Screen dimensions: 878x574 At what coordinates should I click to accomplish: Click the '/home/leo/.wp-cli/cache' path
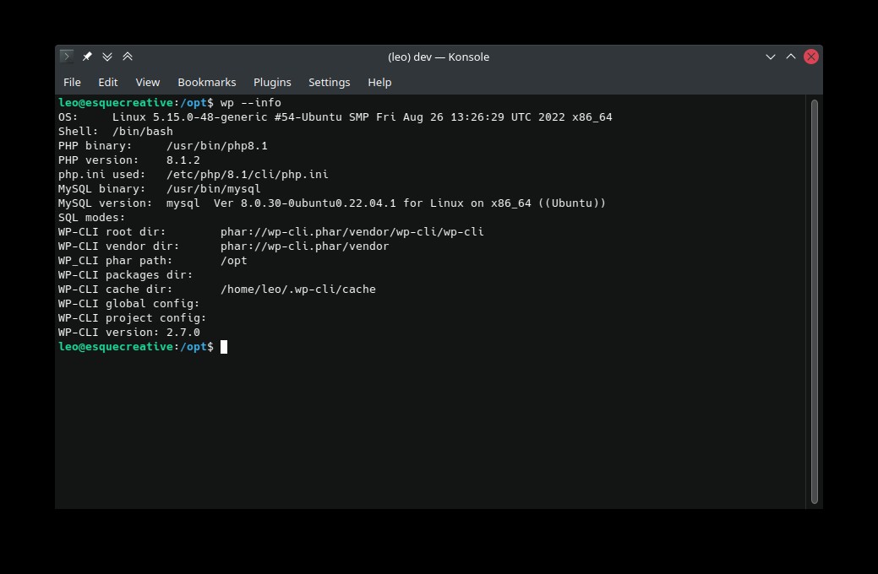point(298,290)
